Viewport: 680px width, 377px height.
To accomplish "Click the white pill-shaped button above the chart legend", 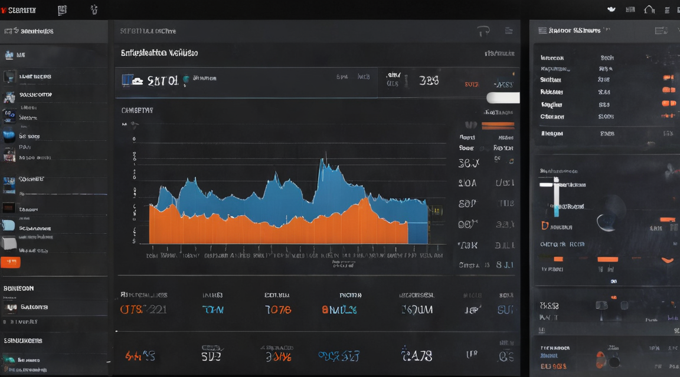I will [503, 98].
